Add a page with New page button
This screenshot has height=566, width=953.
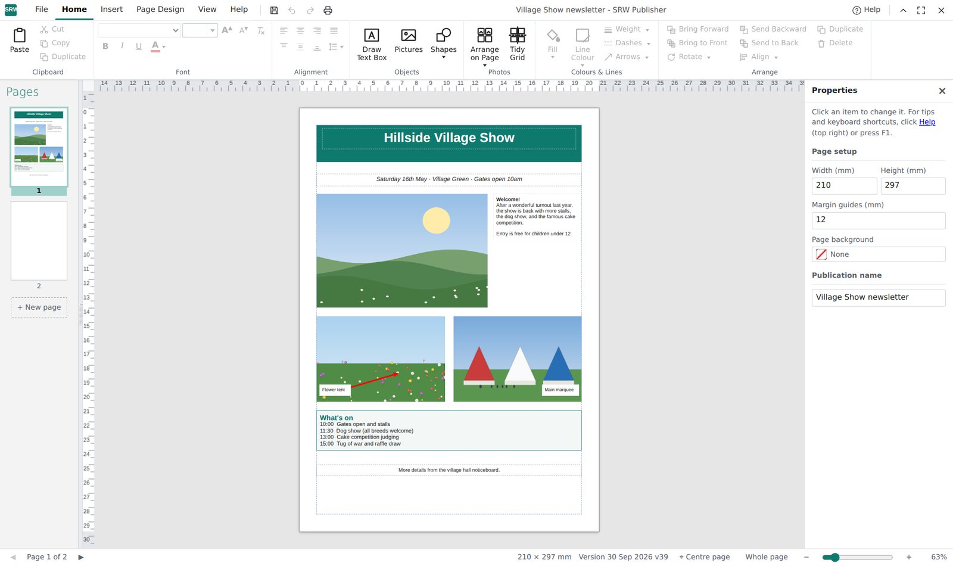pyautogui.click(x=39, y=307)
